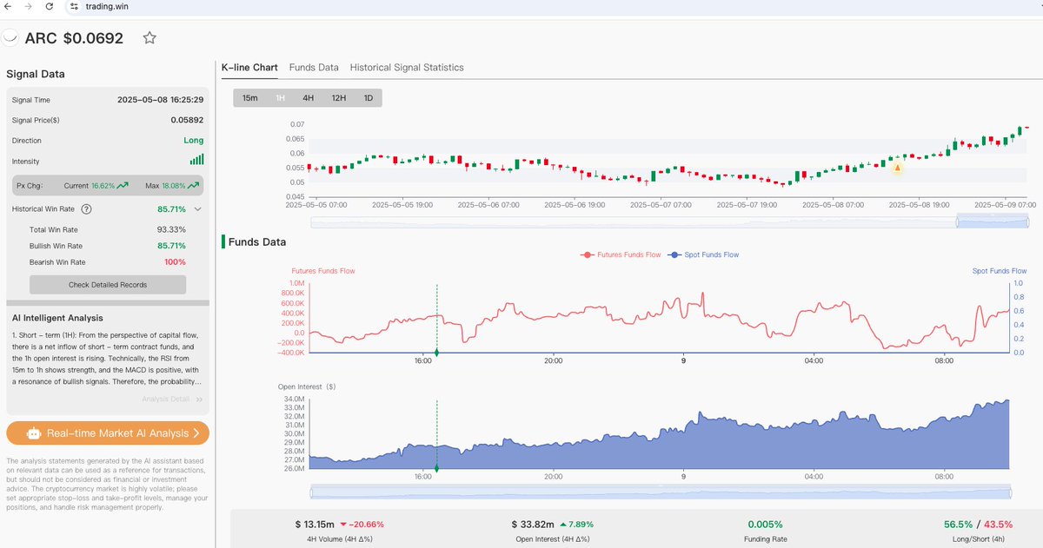
Task: Open site info icon beside trading.win
Action: [75, 7]
